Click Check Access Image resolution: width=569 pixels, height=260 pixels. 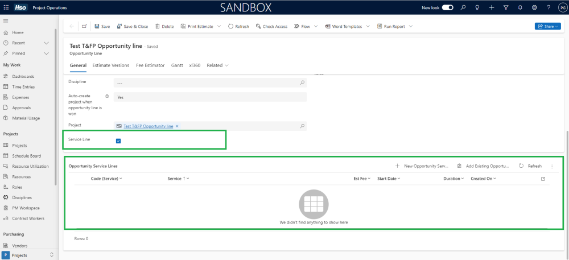pyautogui.click(x=271, y=27)
